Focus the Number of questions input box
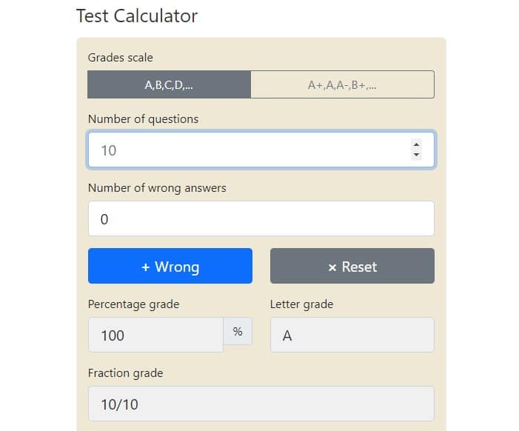Image resolution: width=519 pixels, height=431 pixels. click(x=261, y=150)
